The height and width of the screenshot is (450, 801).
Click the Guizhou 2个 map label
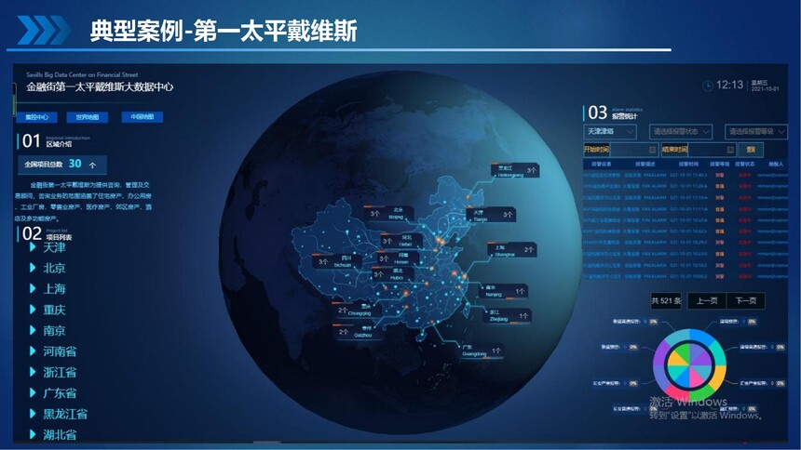(360, 332)
